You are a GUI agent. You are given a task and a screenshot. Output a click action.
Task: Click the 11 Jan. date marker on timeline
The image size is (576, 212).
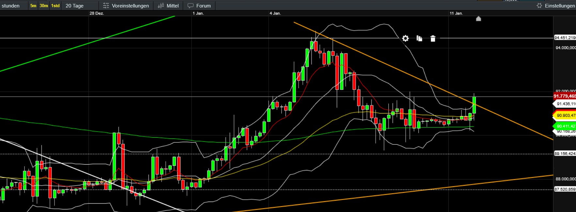tap(456, 13)
